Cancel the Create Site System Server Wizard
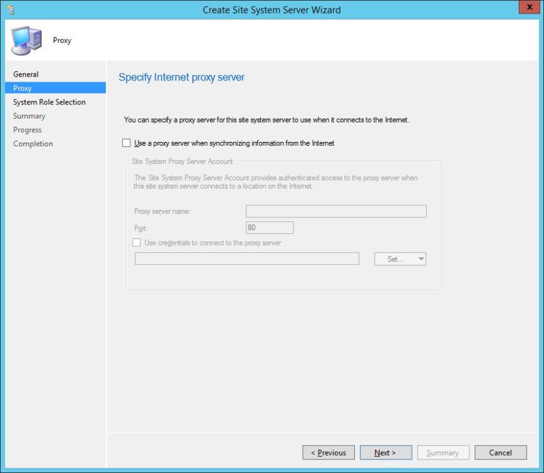 500,452
